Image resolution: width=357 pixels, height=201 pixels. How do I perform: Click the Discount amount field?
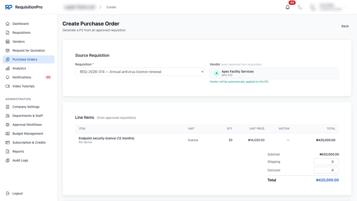click(326, 170)
